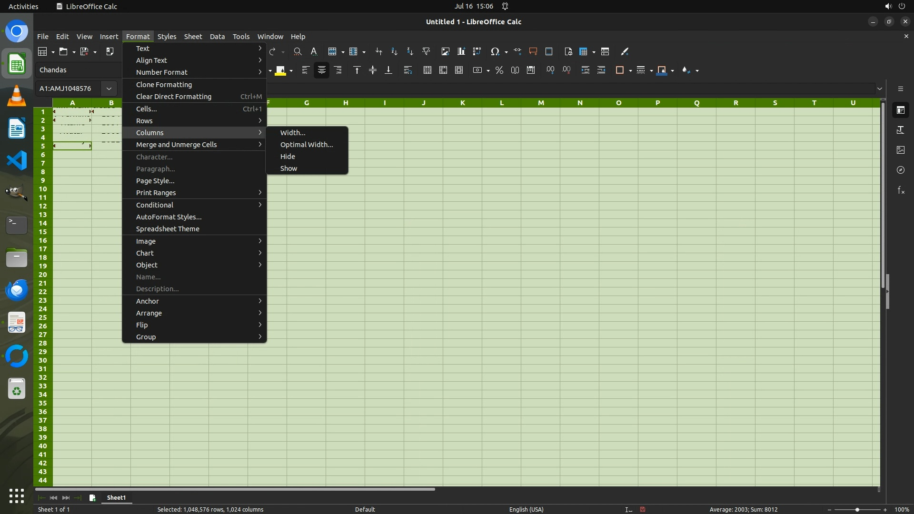
Task: Open the sidebar Functions fx icon
Action: pos(900,190)
